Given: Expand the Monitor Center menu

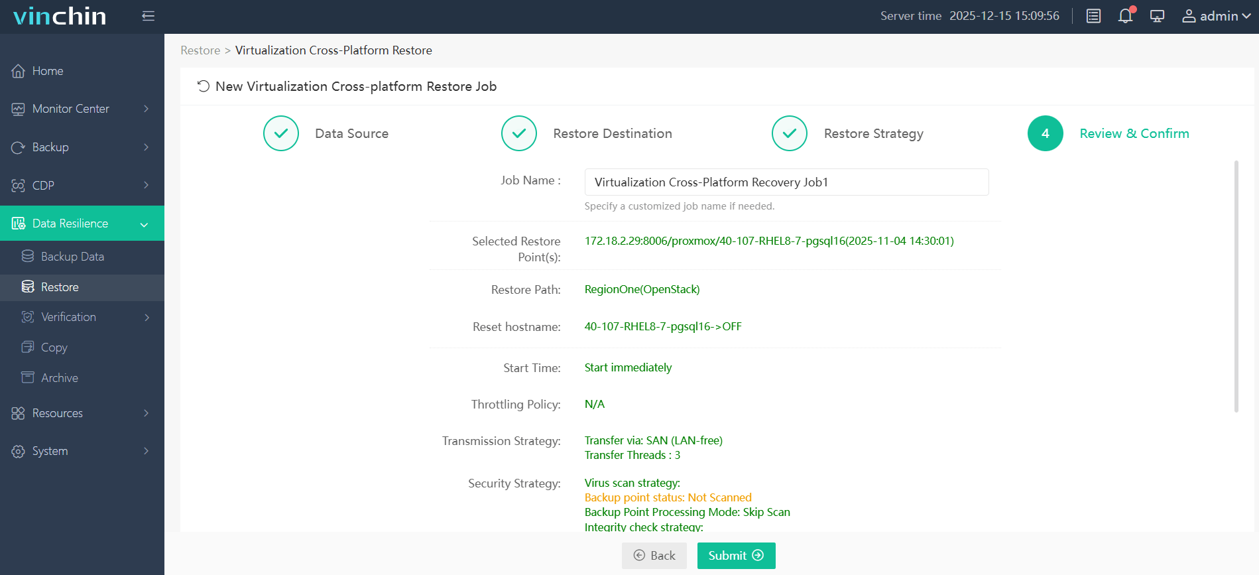Looking at the screenshot, I should pos(82,109).
